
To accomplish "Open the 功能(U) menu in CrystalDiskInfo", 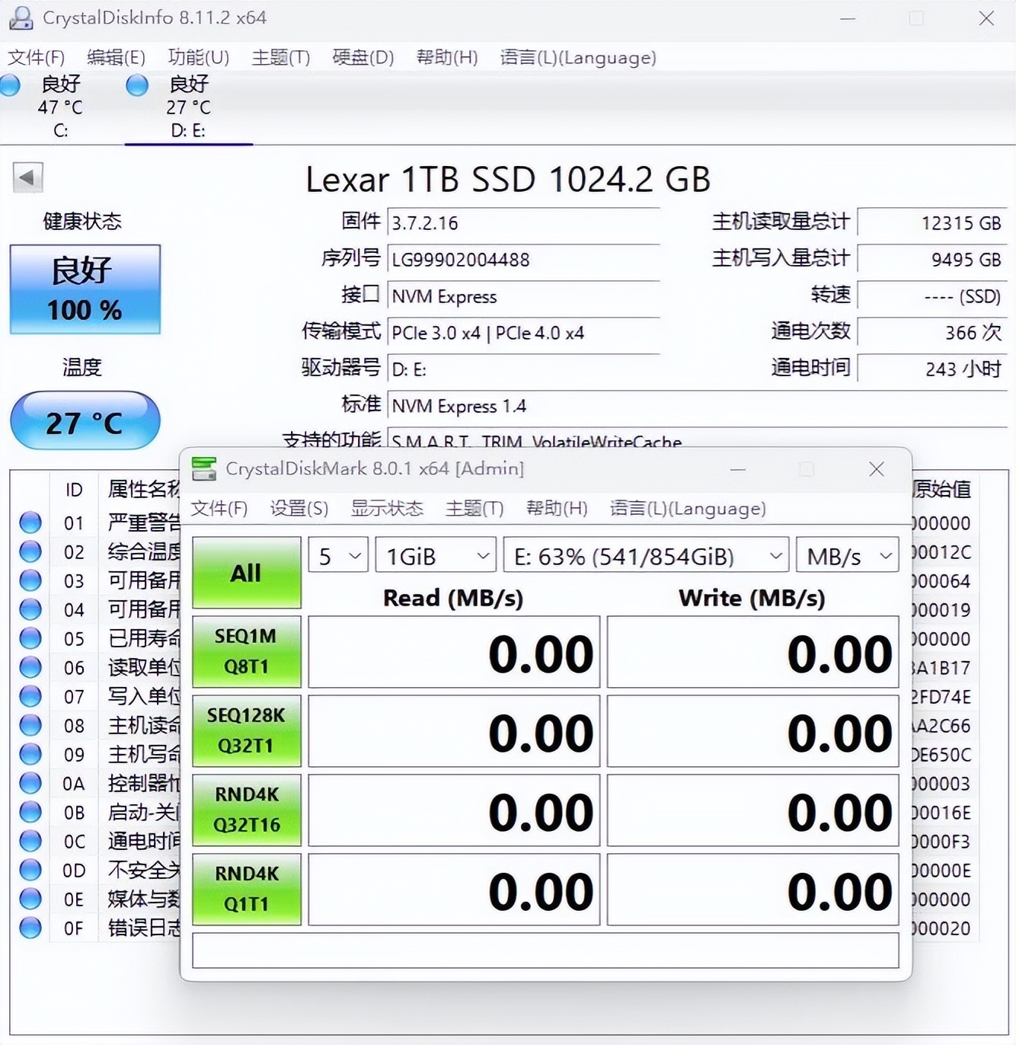I will (x=200, y=57).
